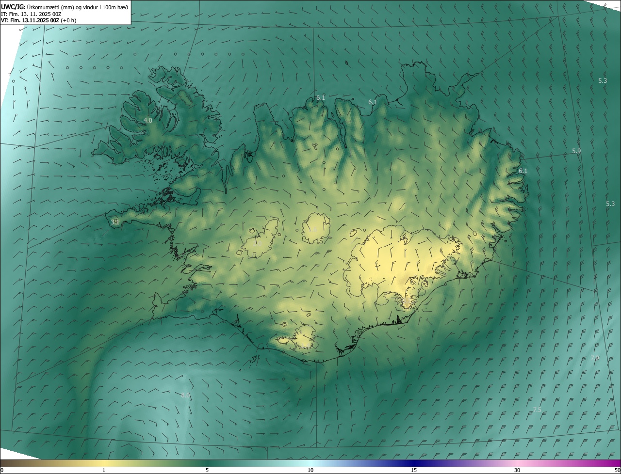Click the 8.0 value over the southwest ocean
This screenshot has height=474, width=621.
[x=185, y=395]
